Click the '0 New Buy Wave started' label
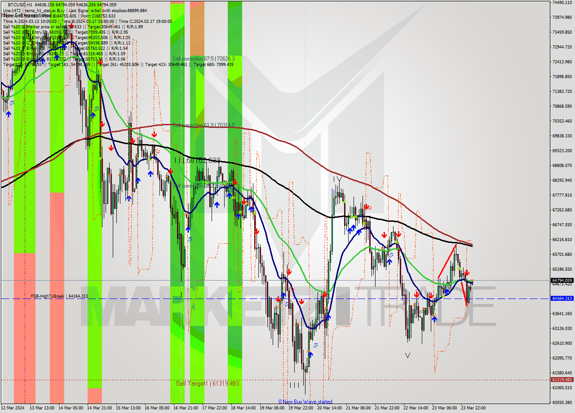Viewport: 575px width, 413px height. [305, 402]
